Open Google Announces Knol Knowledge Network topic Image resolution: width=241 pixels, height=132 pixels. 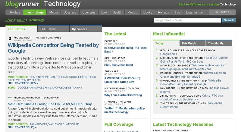50,88
